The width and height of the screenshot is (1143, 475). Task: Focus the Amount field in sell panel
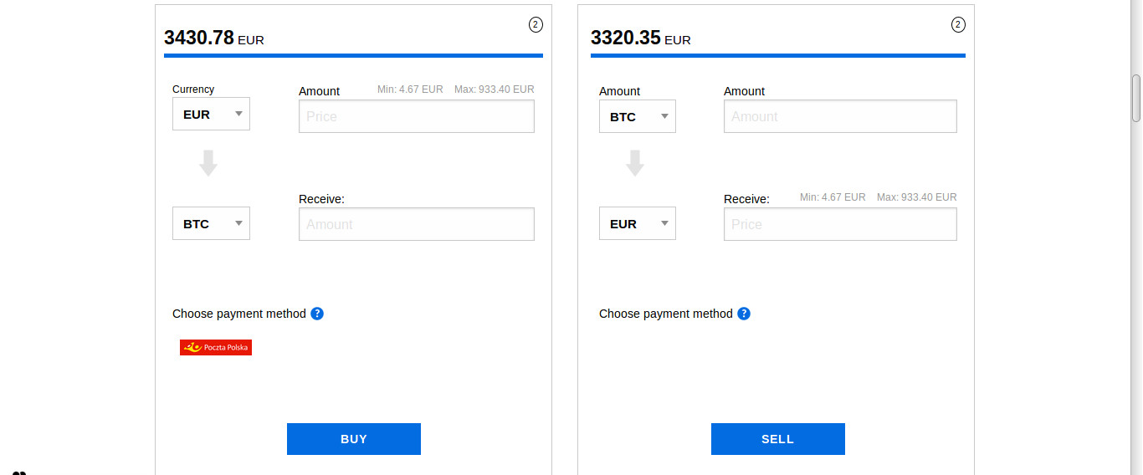pyautogui.click(x=840, y=116)
